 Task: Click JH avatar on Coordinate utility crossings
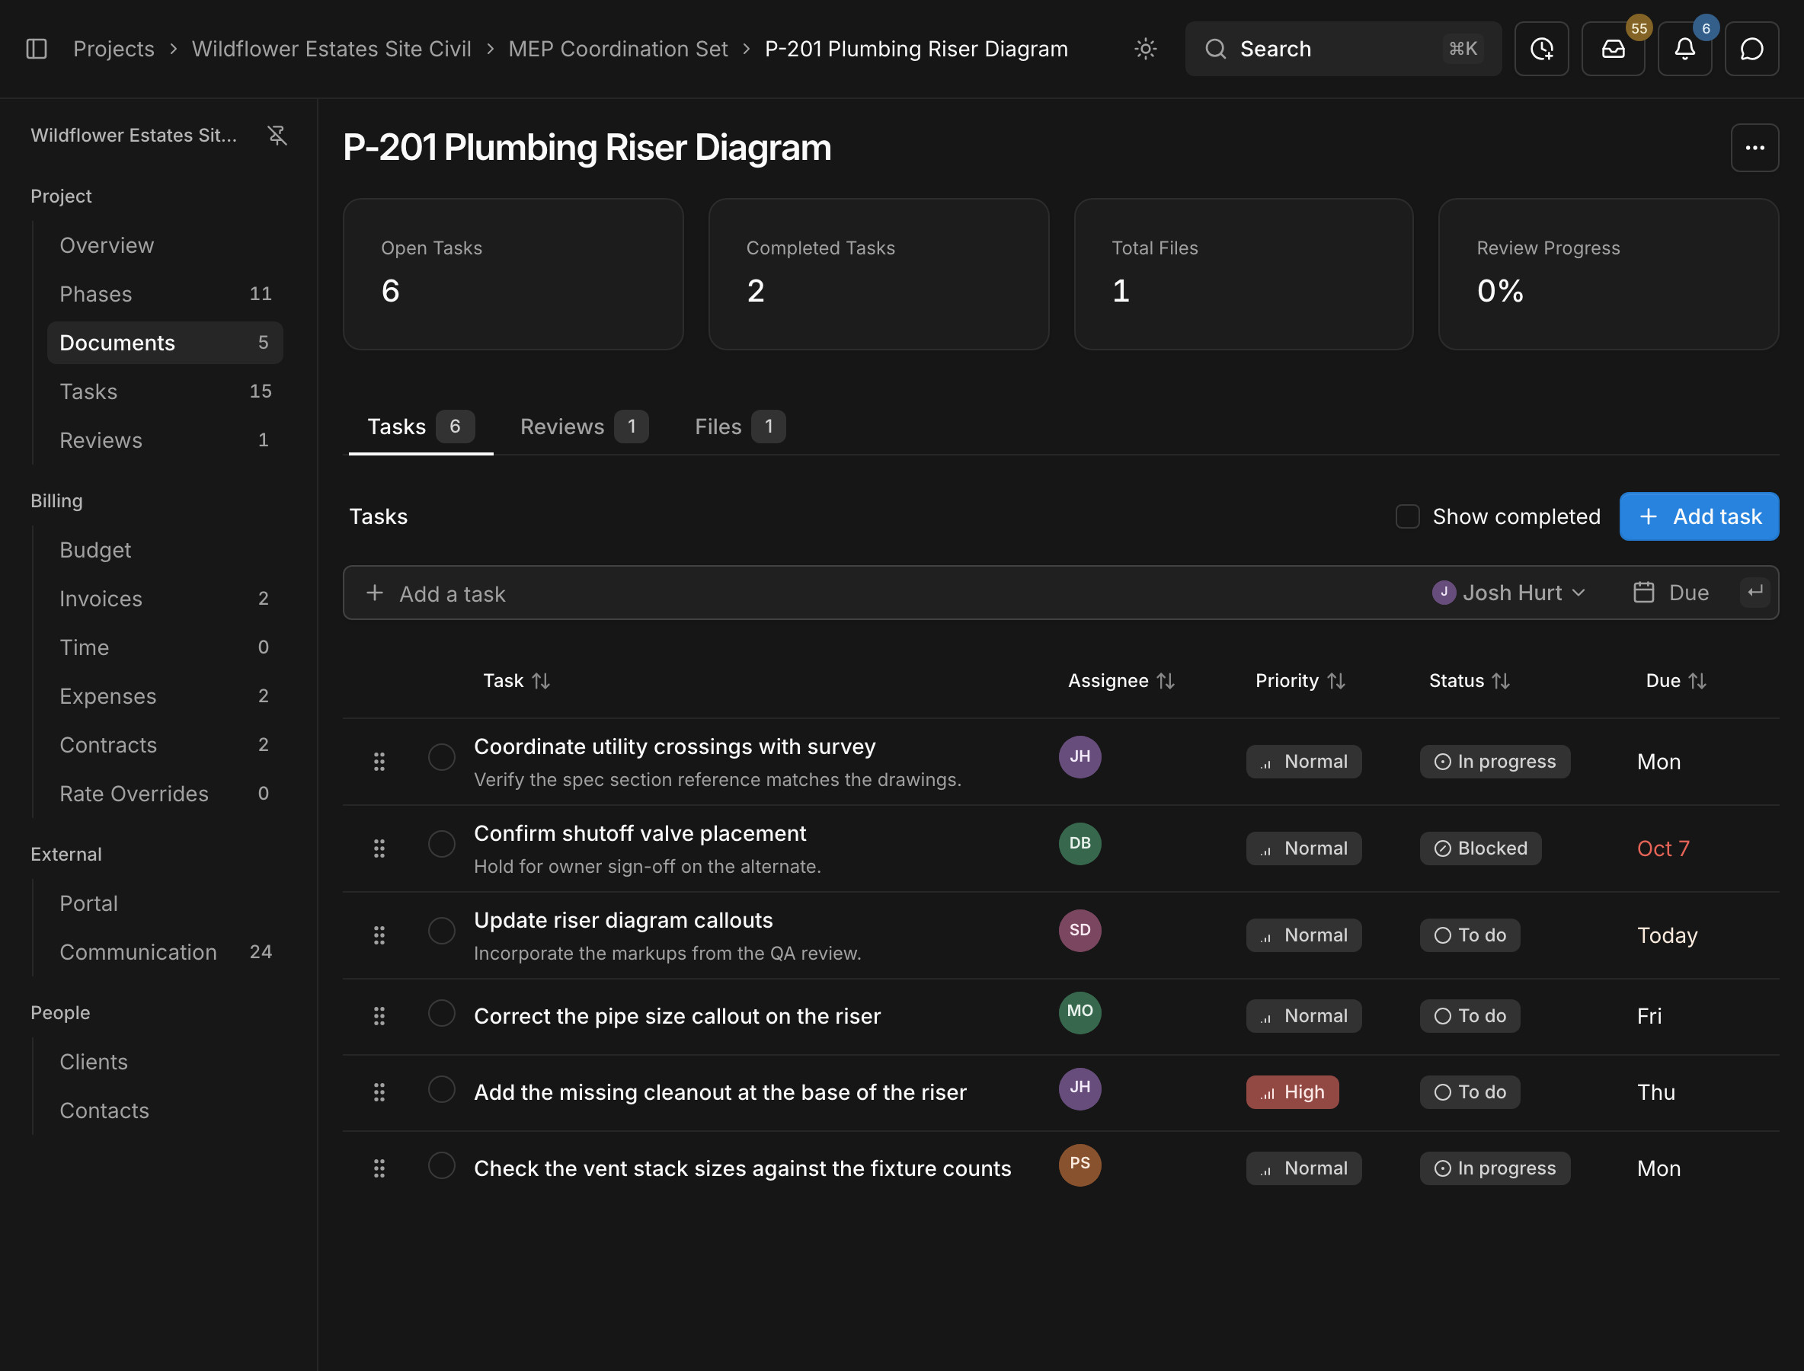tap(1080, 756)
